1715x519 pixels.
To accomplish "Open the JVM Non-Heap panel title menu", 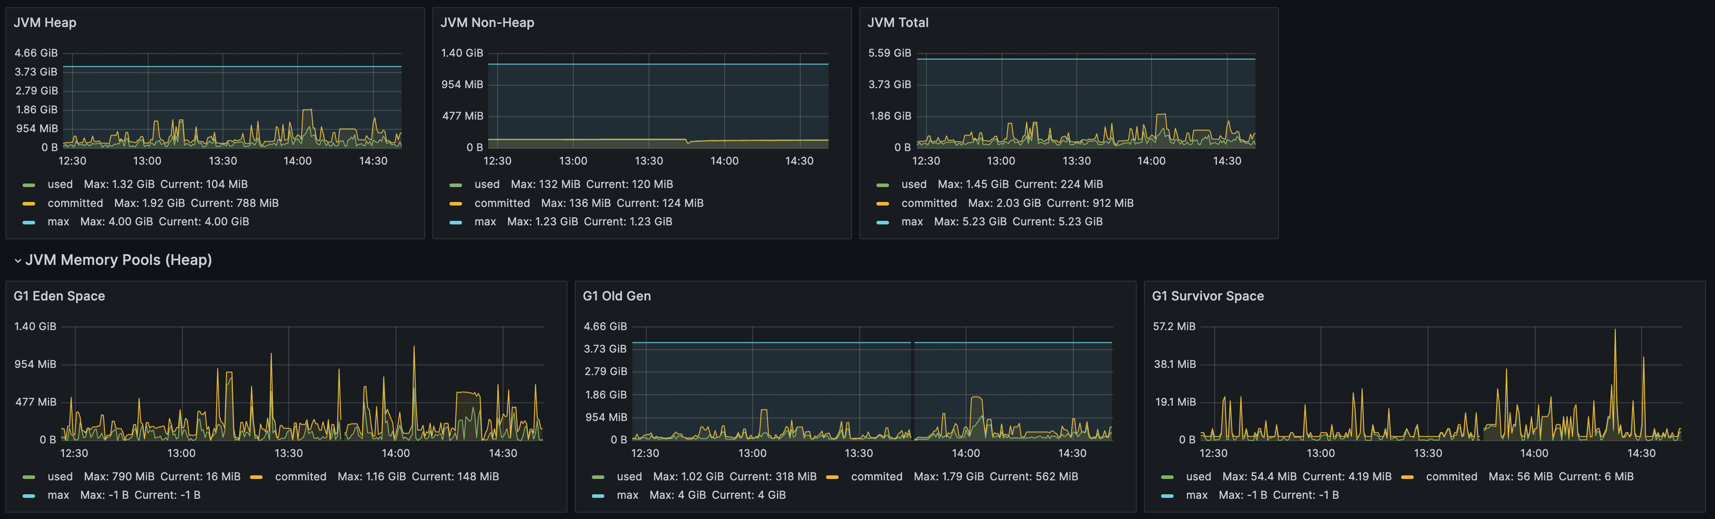I will point(487,22).
